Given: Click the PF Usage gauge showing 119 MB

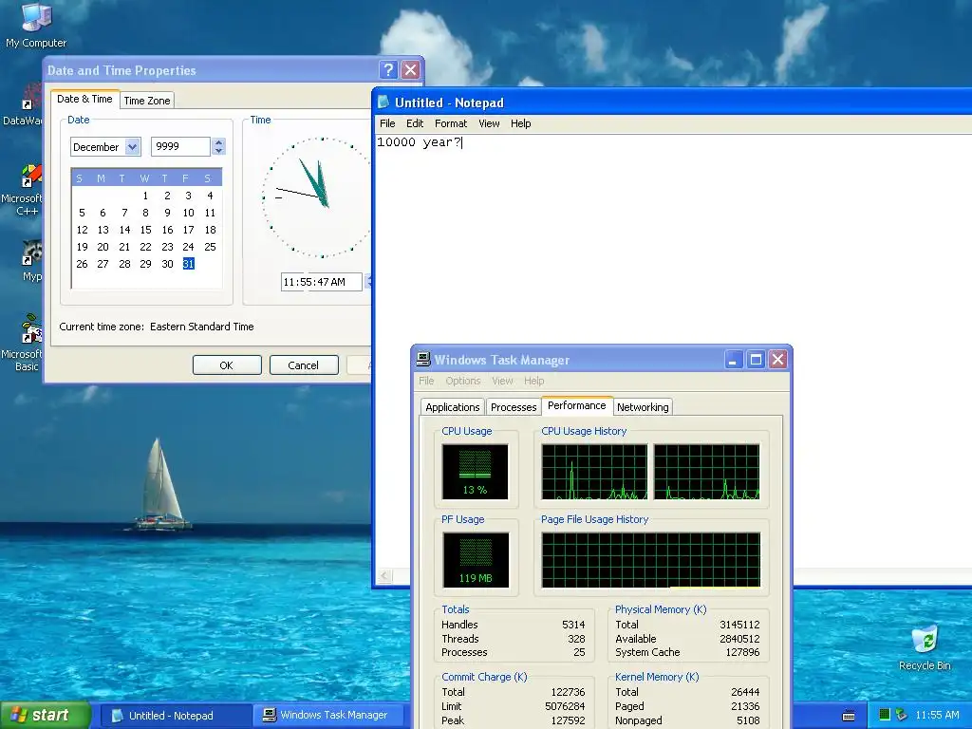Looking at the screenshot, I should (x=476, y=560).
